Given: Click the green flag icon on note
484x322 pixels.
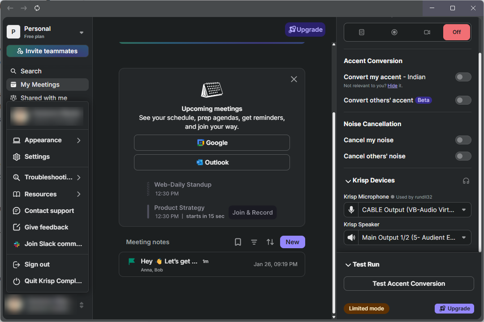Looking at the screenshot, I should click(x=132, y=262).
